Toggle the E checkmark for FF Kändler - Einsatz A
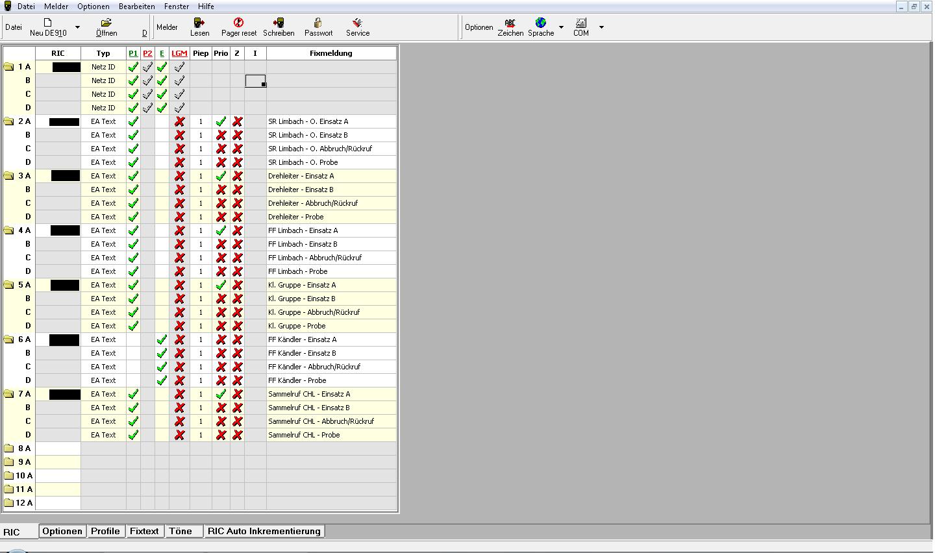This screenshot has height=553, width=935. [x=162, y=339]
